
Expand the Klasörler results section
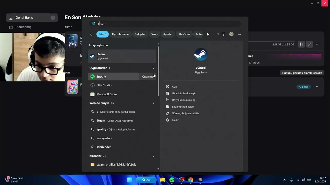pos(154,156)
